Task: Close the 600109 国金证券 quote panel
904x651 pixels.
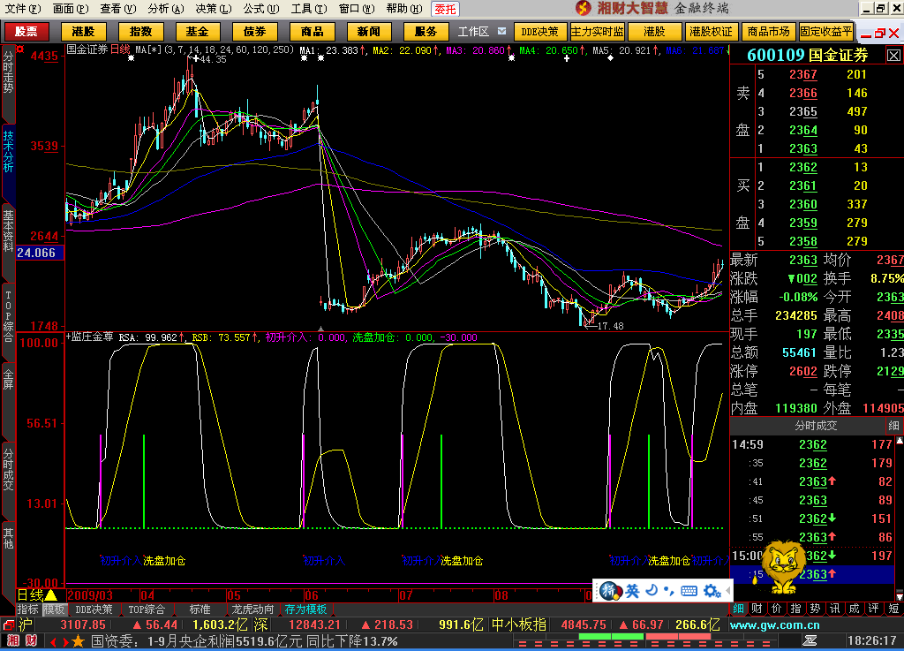Action: click(x=893, y=56)
